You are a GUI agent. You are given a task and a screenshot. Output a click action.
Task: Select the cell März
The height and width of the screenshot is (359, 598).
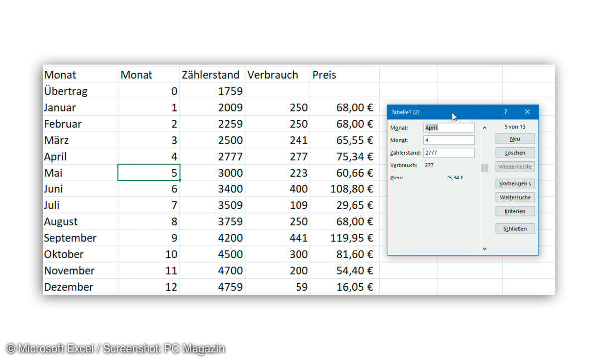80,140
